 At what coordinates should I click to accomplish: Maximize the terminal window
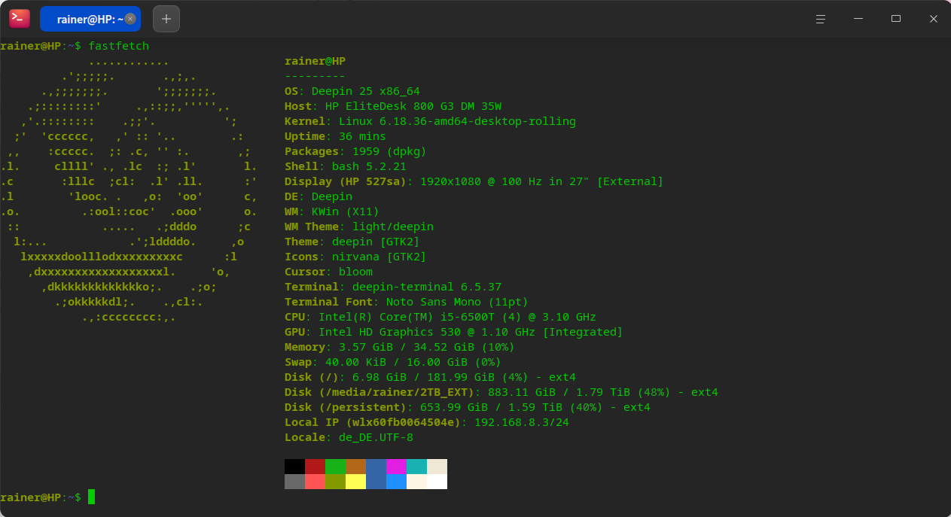coord(895,19)
